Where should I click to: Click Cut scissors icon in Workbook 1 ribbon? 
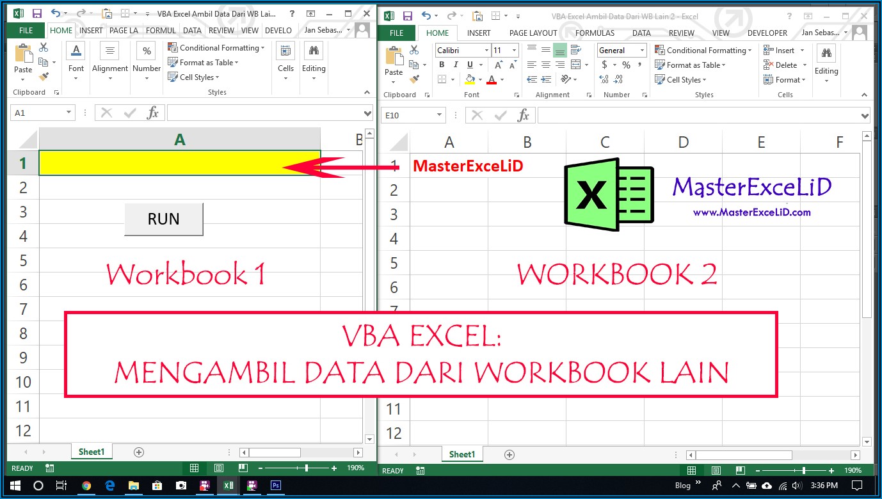tap(44, 47)
